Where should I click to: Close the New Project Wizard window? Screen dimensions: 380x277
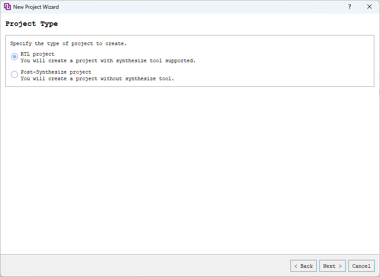(x=369, y=7)
